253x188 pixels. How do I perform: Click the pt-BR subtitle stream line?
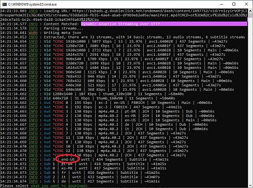[x=83, y=164]
